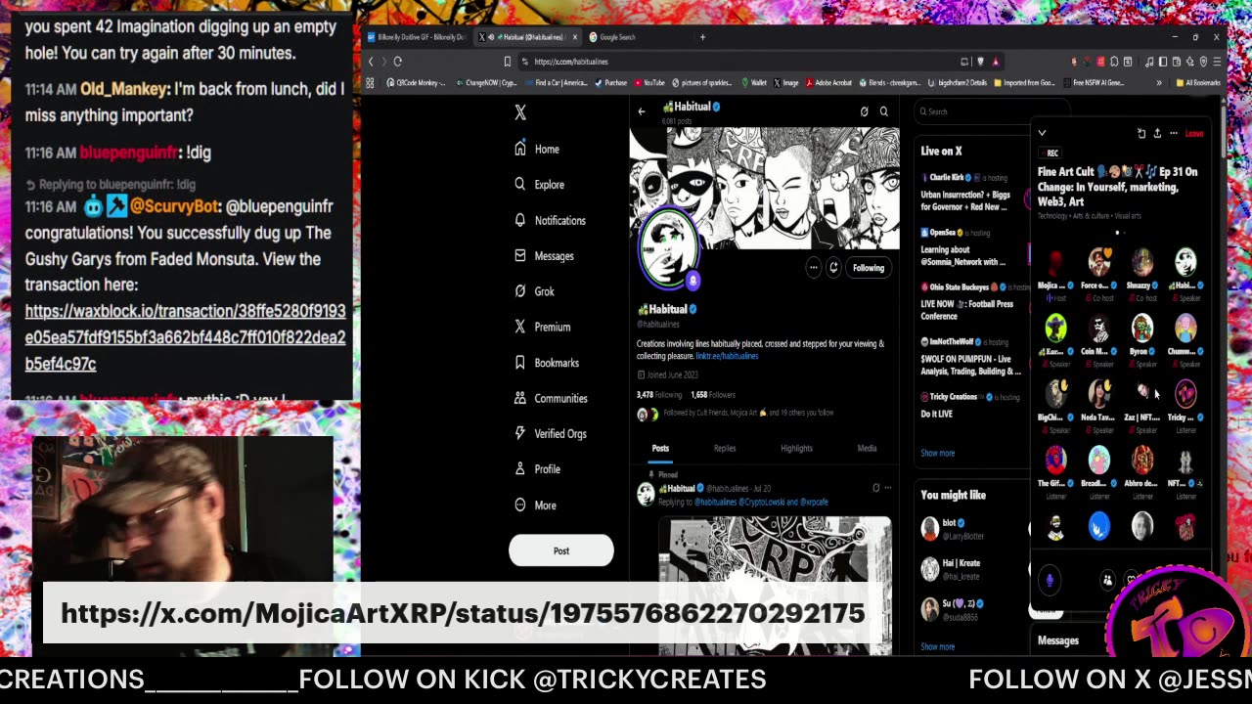The height and width of the screenshot is (704, 1252).
Task: Open Explore in the X sidebar
Action: (539, 184)
